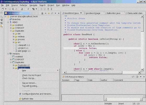Open perspective icon at top of left sidebar
Screen dimensions: 146x105
click(x=2, y=13)
